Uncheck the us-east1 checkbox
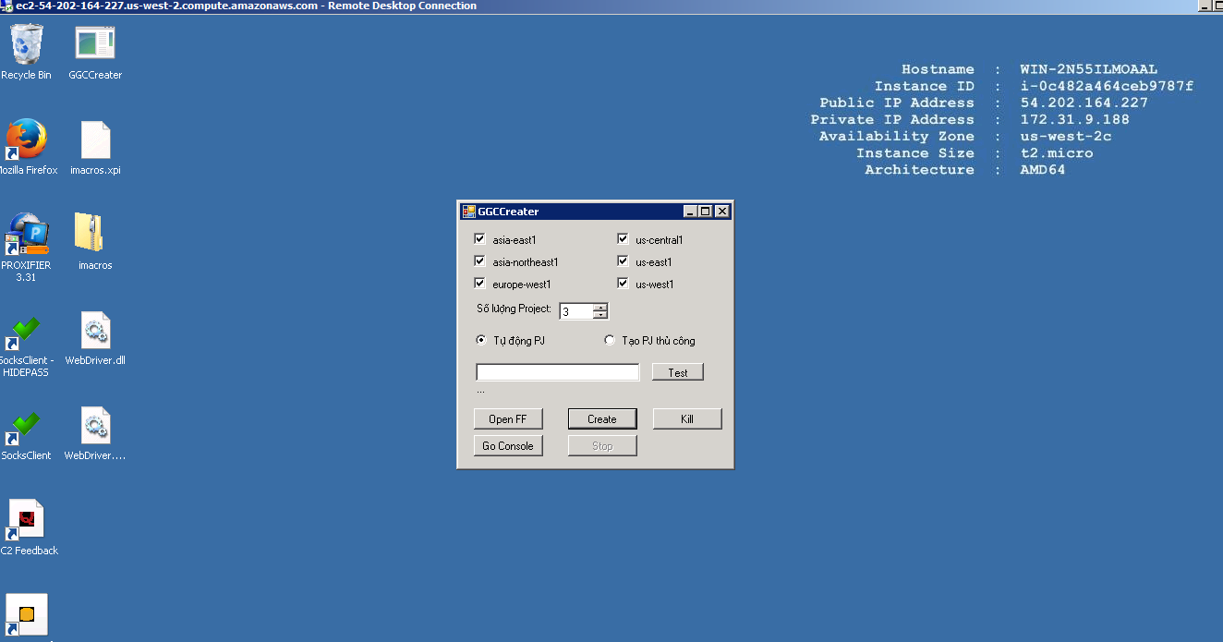The height and width of the screenshot is (642, 1223). pyautogui.click(x=623, y=260)
